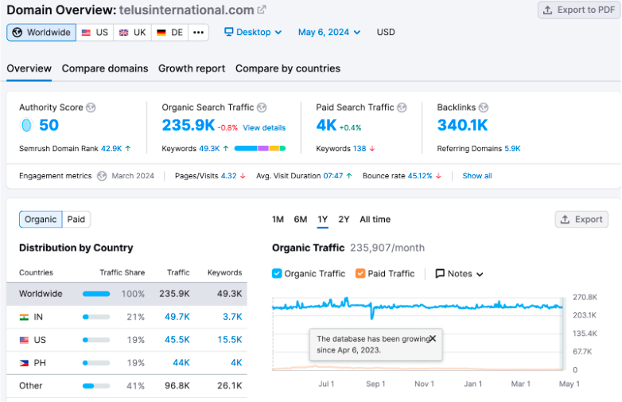Open the May 6, 2024 date dropdown
This screenshot has width=622, height=402.
(x=329, y=32)
